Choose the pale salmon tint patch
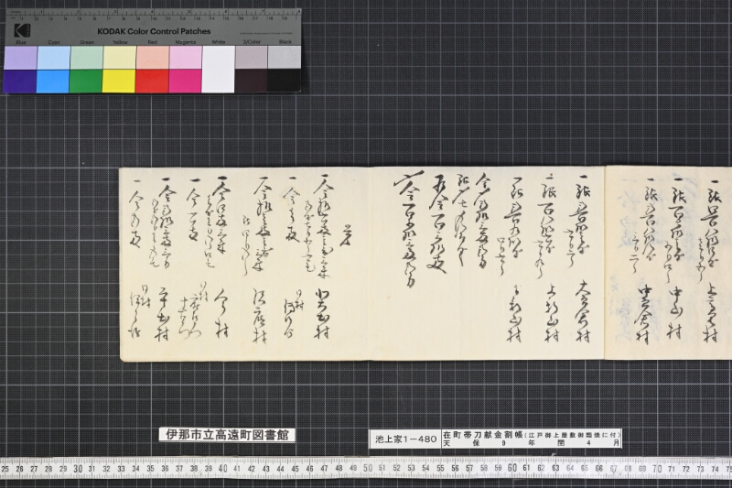732x488 pixels. click(153, 58)
